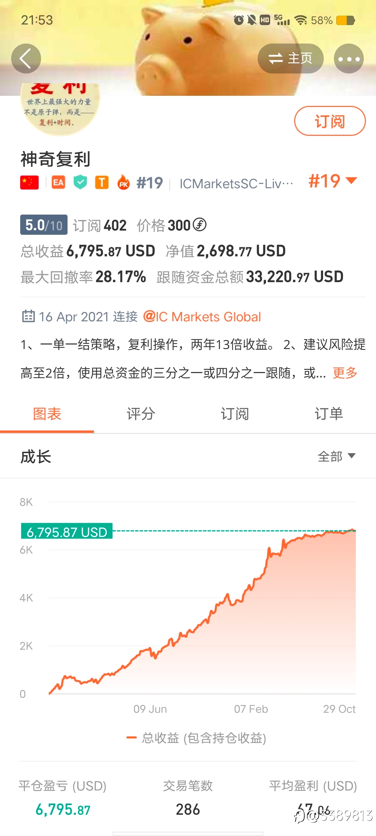376x836 pixels.
Task: Expand description with 更多 link
Action: 345,373
